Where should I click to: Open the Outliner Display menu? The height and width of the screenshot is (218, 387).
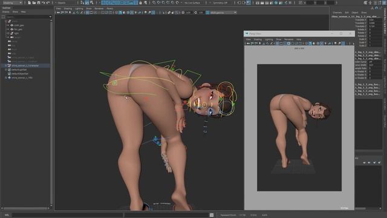(x=6, y=12)
